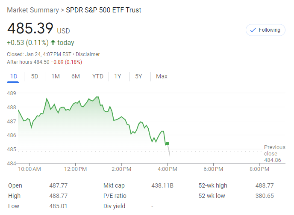294x215 pixels.
Task: Switch to the 5D tab
Action: tap(35, 76)
